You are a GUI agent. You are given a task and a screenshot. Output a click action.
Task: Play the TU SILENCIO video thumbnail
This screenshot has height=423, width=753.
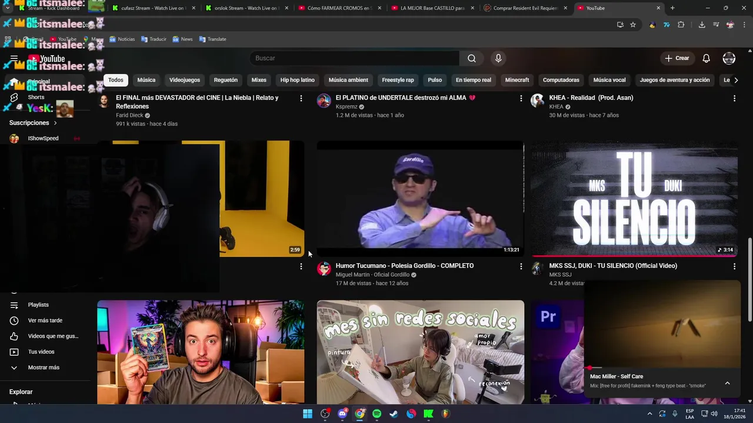pyautogui.click(x=634, y=199)
